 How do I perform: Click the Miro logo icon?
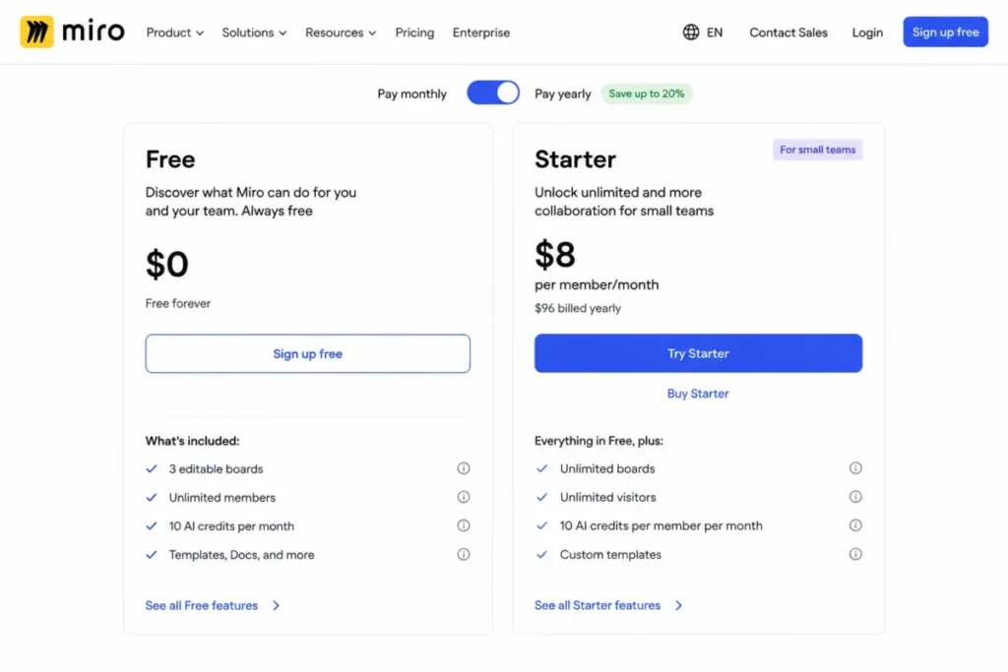click(36, 31)
